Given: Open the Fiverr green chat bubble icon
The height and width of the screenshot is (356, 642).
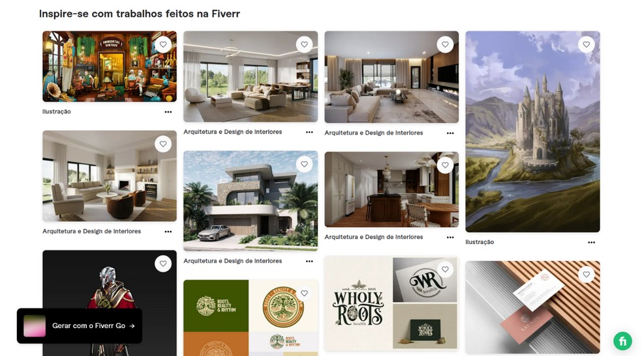Looking at the screenshot, I should point(622,340).
